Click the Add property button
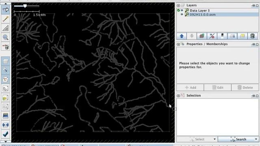The height and width of the screenshot is (146, 260). click(x=191, y=88)
